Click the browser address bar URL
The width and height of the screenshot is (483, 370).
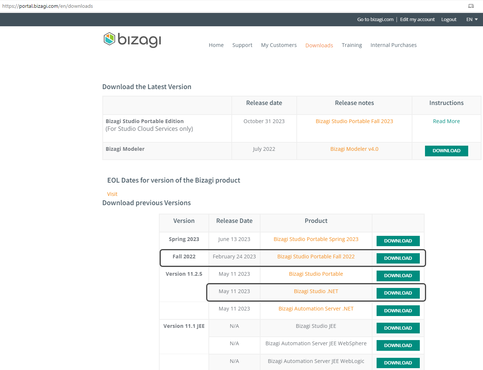[48, 6]
